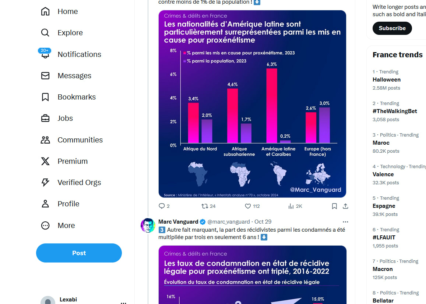
Task: Open Marc Vanguard's profile avatar
Action: click(x=148, y=225)
